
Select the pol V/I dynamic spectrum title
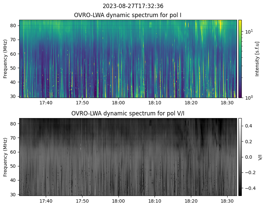point(128,113)
